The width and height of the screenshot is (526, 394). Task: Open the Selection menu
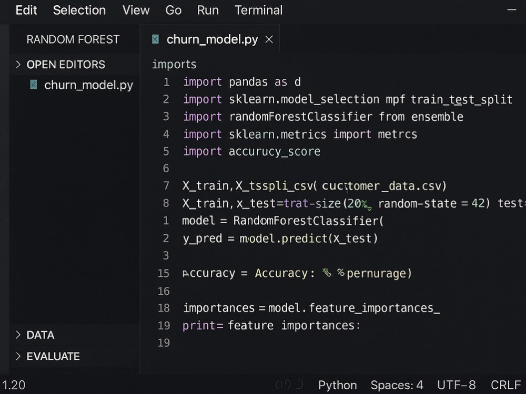(x=79, y=10)
